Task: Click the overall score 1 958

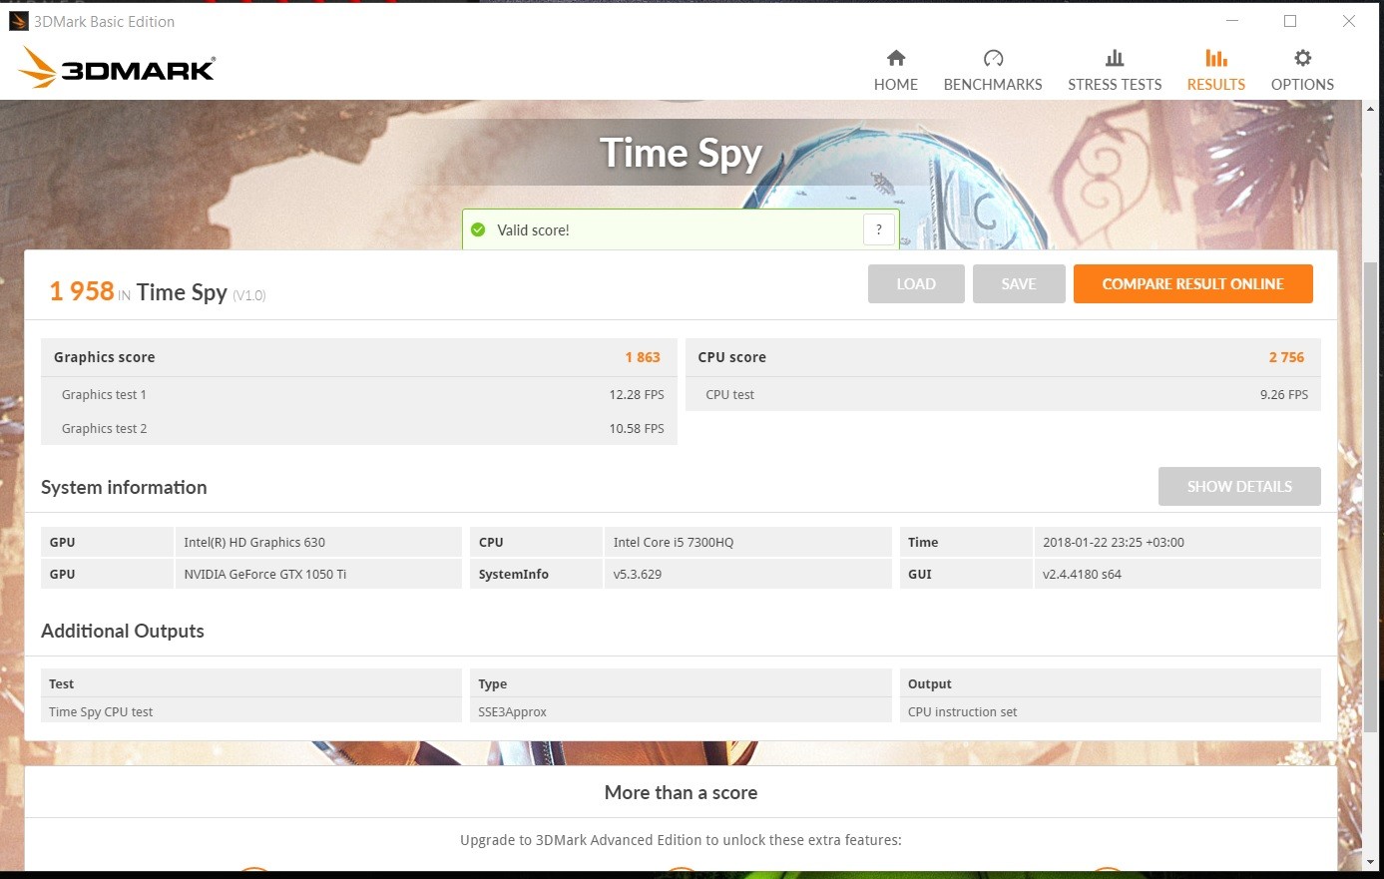Action: point(82,291)
